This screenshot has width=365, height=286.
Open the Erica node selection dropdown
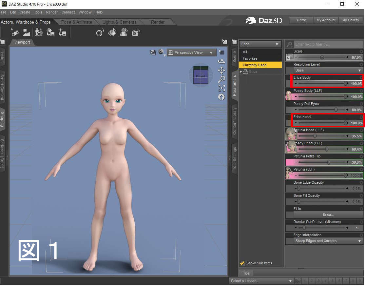260,44
